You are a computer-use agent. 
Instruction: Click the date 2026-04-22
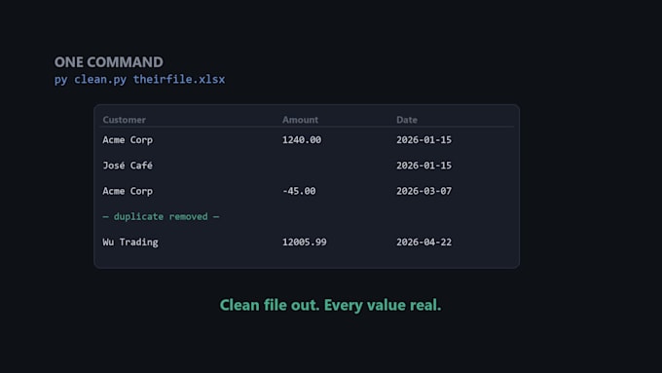pos(423,242)
